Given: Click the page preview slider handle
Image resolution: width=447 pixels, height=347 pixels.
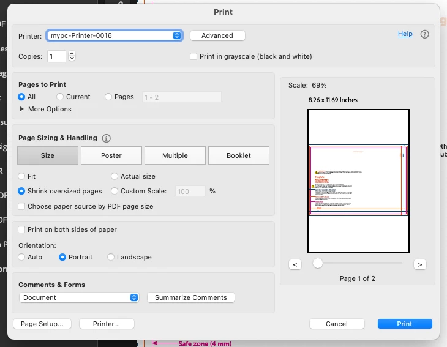Looking at the screenshot, I should tap(318, 263).
